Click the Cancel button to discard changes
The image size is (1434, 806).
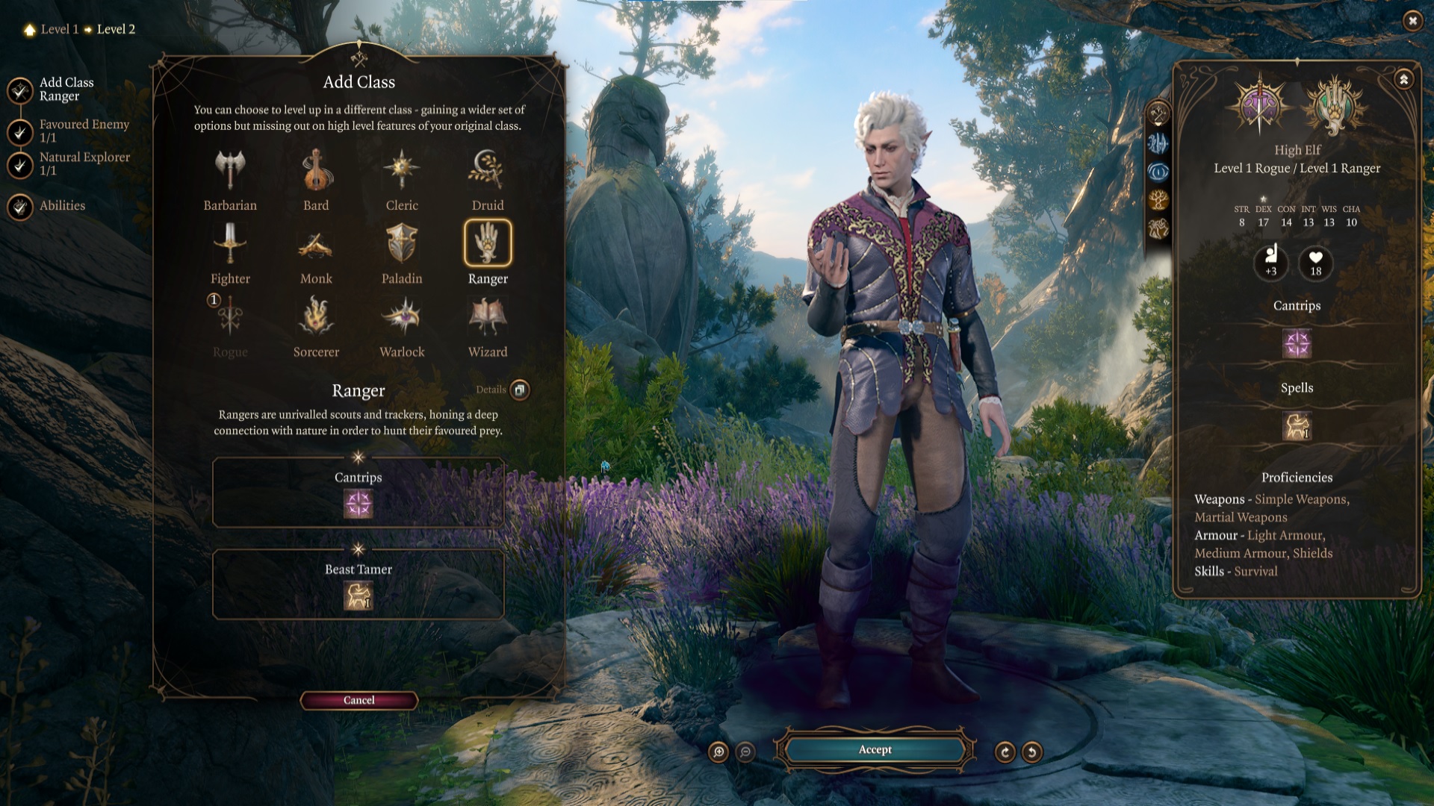[x=358, y=700]
